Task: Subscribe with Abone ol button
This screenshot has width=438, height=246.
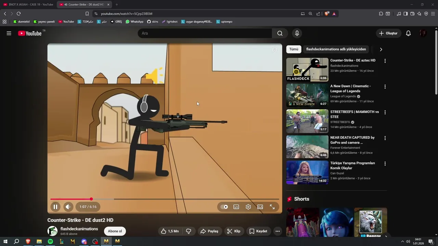Action: [x=115, y=231]
